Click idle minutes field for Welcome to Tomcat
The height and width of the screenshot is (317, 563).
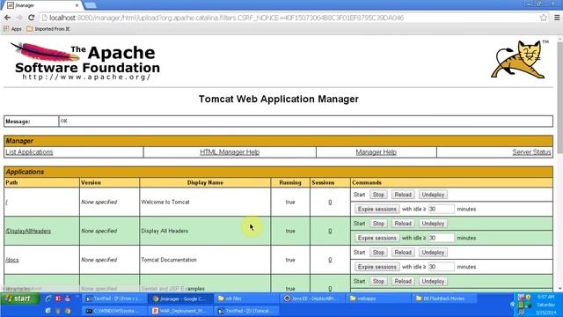(x=441, y=209)
